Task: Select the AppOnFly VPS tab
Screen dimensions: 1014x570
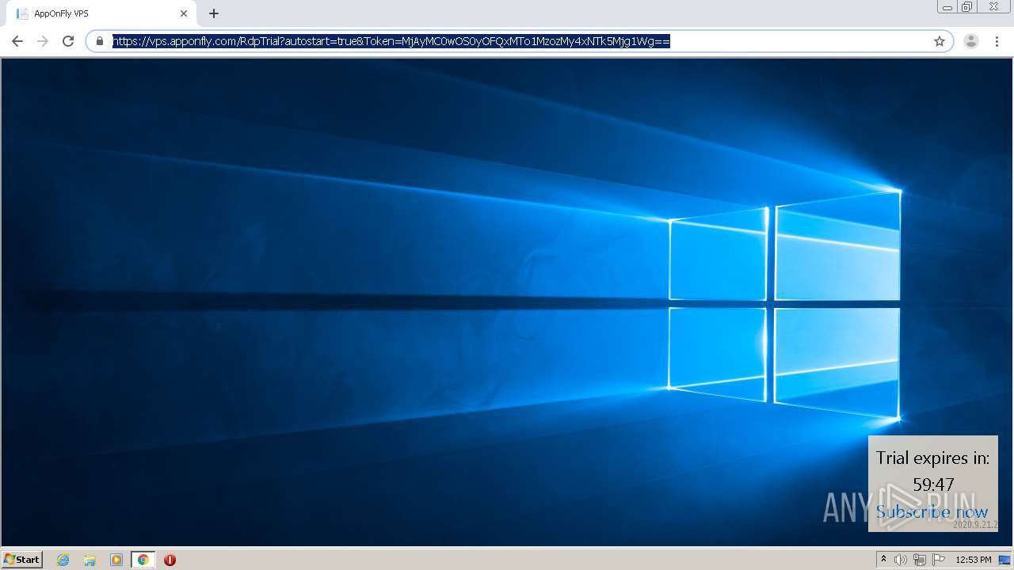Action: 101,13
